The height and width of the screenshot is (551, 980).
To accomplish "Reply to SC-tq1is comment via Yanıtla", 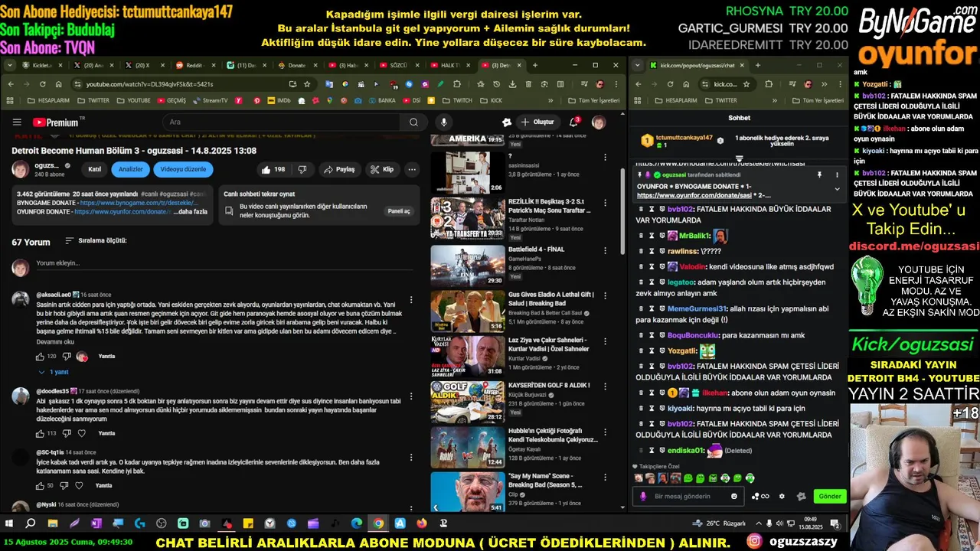I will coord(103,485).
